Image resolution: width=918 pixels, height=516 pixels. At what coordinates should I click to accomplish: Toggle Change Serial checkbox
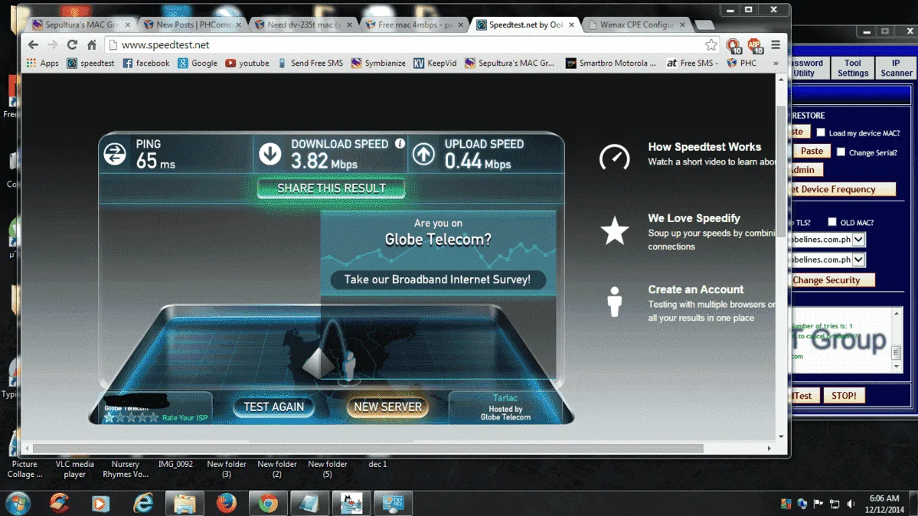tap(841, 152)
